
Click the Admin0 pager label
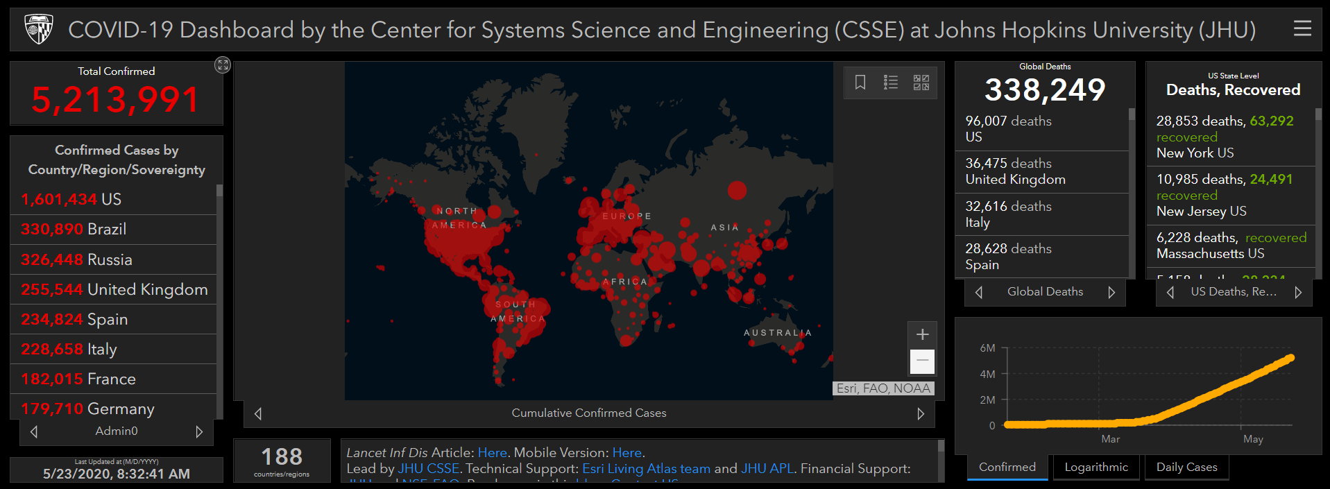[117, 431]
